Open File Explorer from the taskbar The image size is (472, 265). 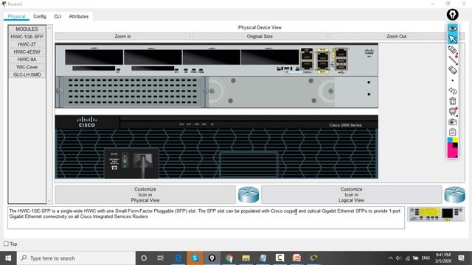tap(246, 258)
